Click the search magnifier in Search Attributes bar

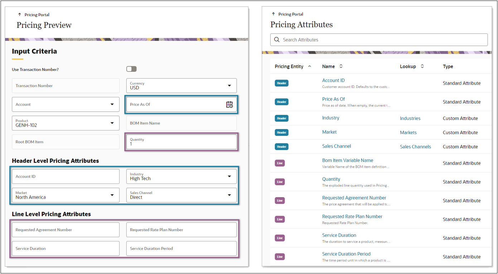tap(277, 40)
